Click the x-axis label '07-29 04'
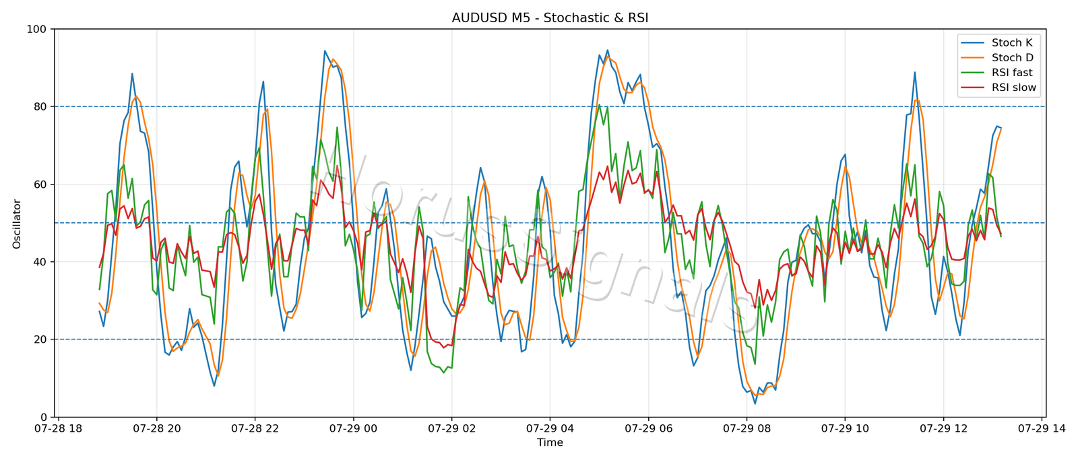The height and width of the screenshot is (462, 1078). [550, 428]
